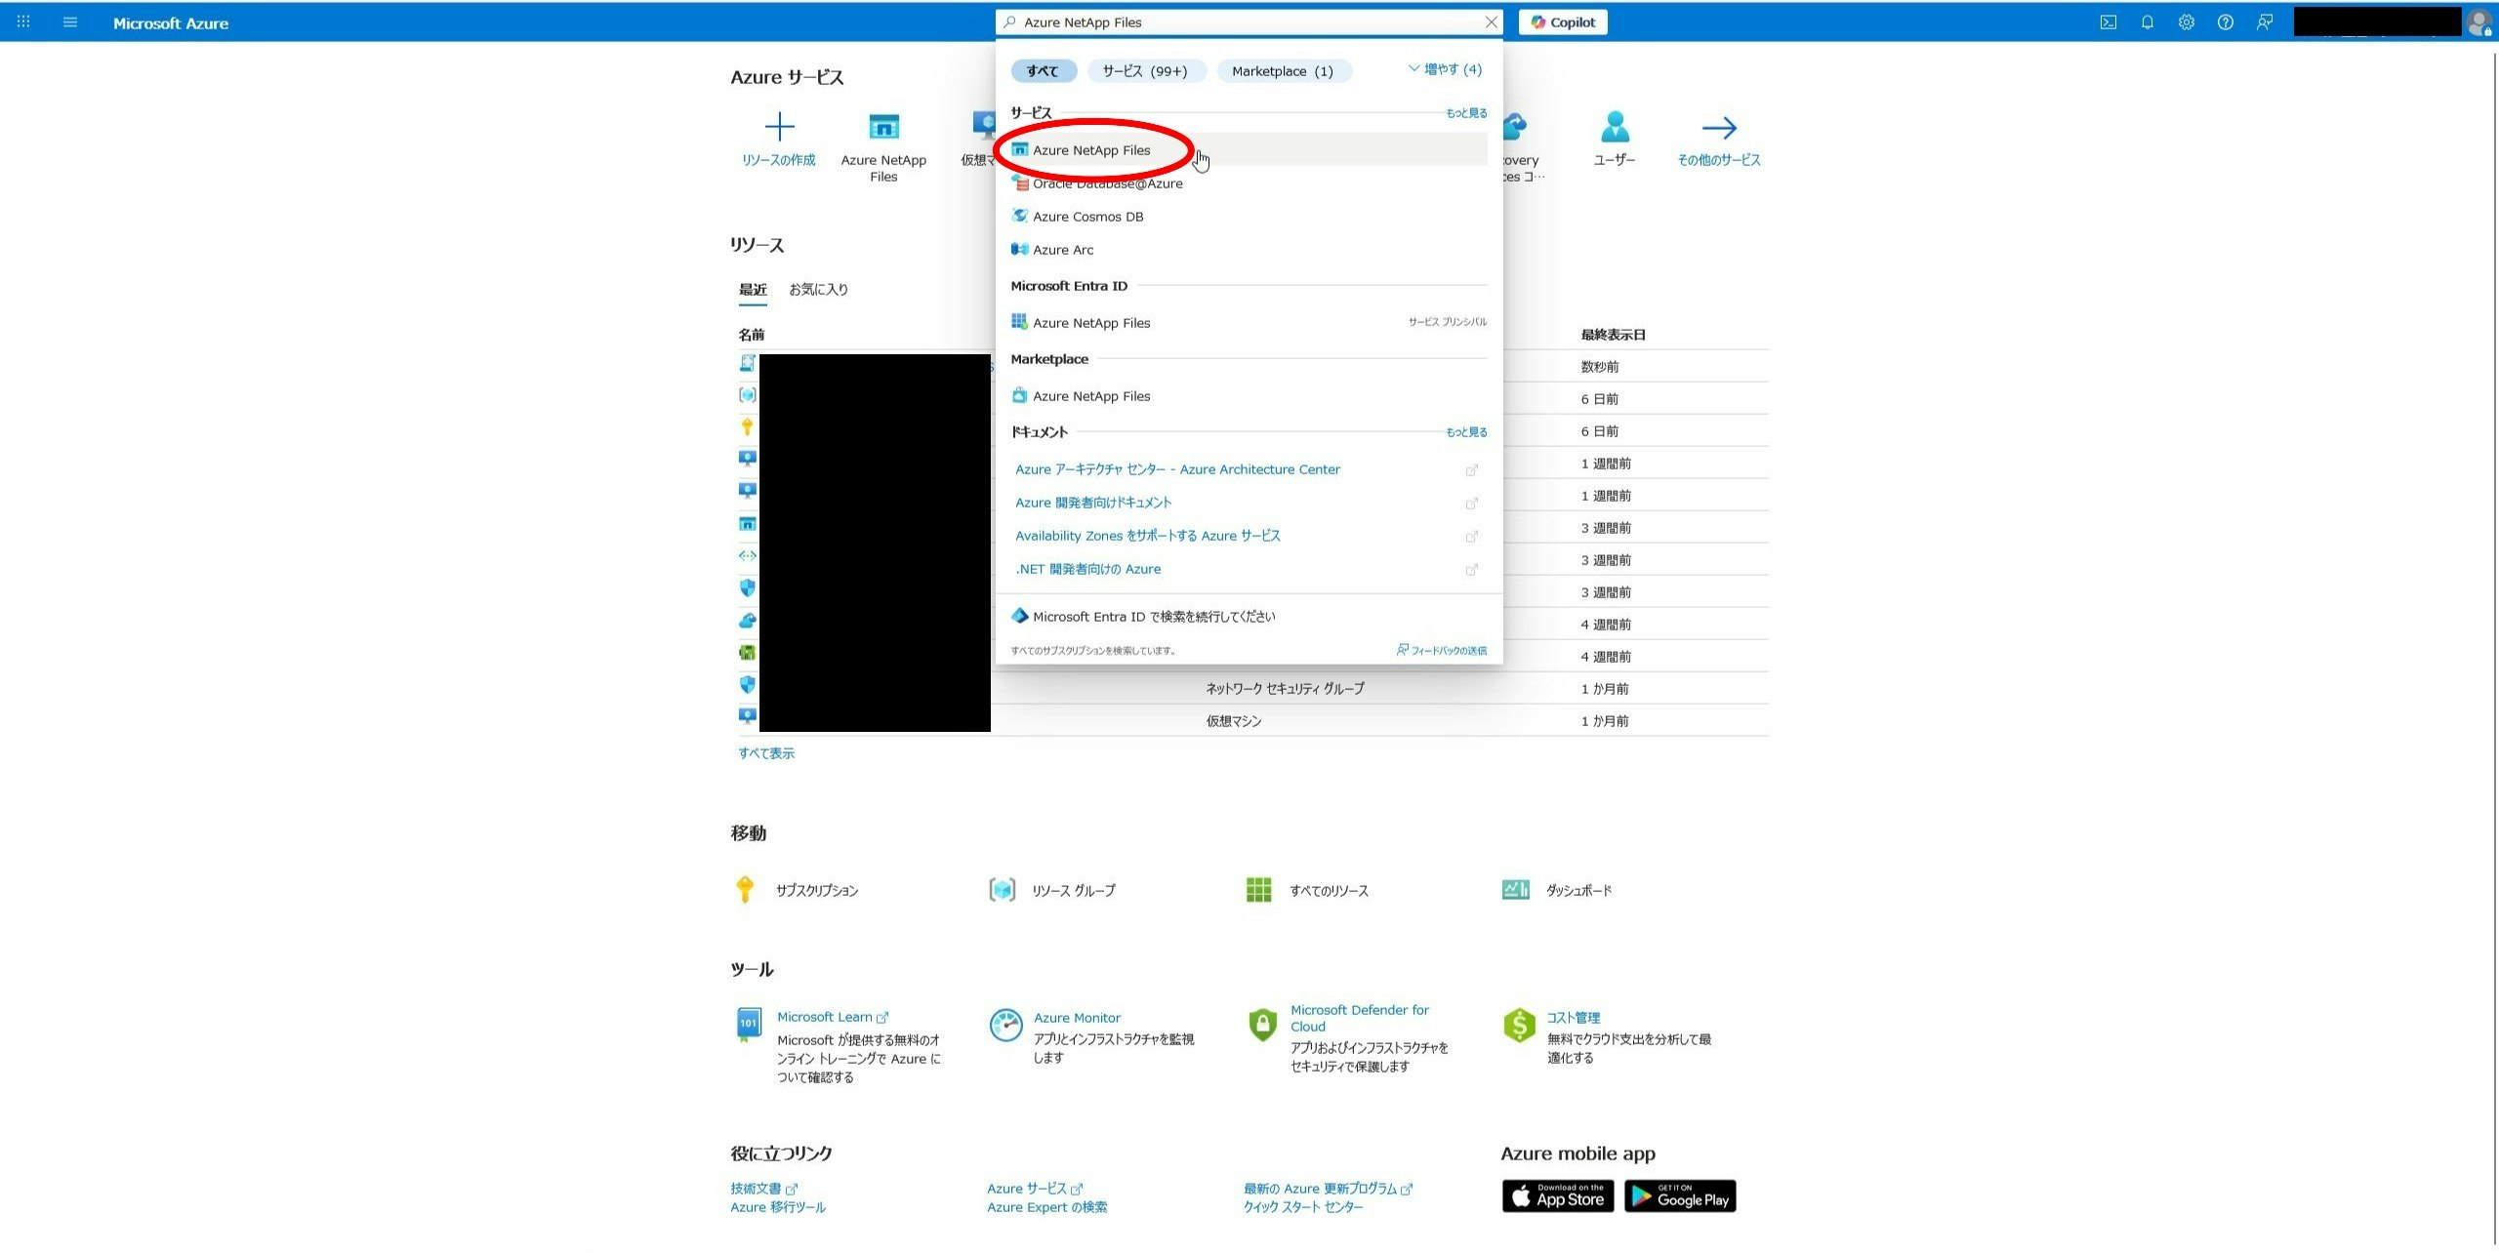Open the Azure Architecture Center document link
Viewport: 2499px width, 1253px height.
click(x=1177, y=469)
